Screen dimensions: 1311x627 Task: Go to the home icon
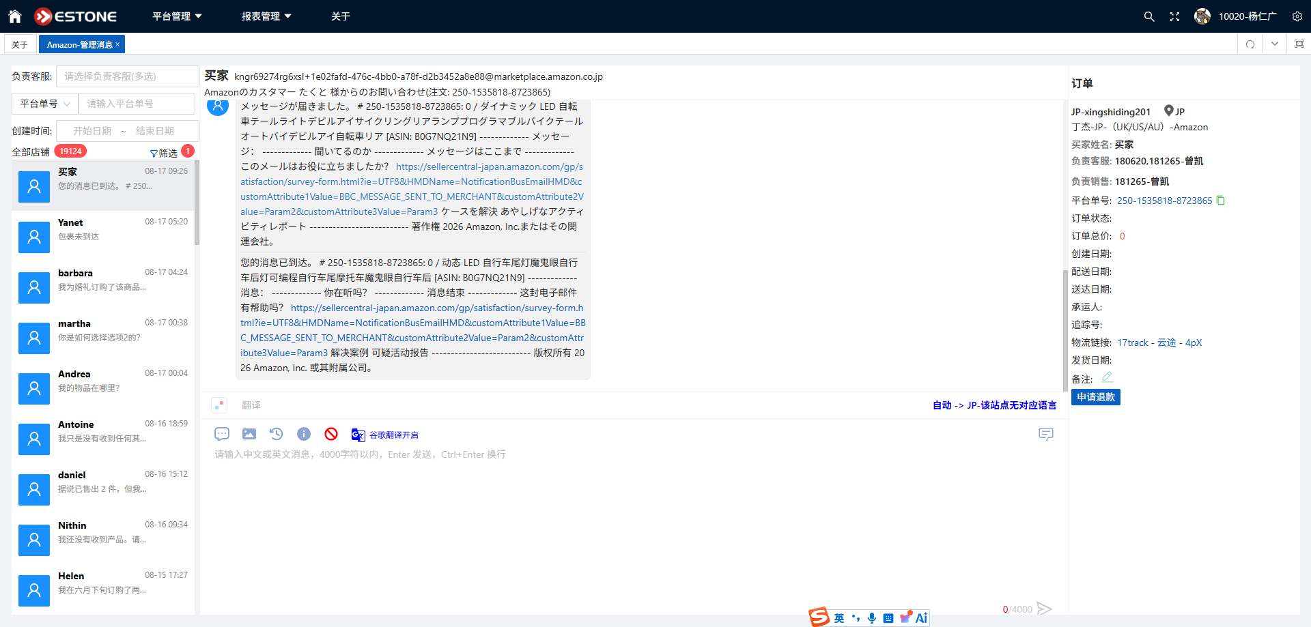point(15,16)
